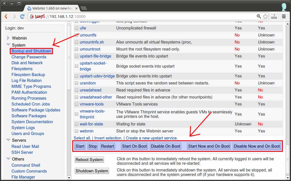Tick the umountnfs.sh checkbox

(x=76, y=42)
